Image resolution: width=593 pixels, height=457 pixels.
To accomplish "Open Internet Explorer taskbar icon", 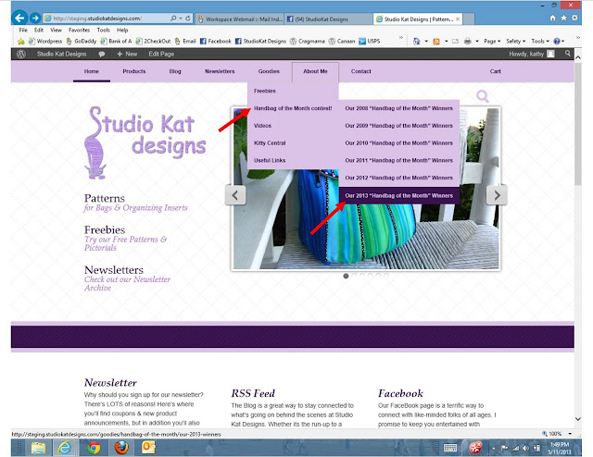I will point(65,448).
